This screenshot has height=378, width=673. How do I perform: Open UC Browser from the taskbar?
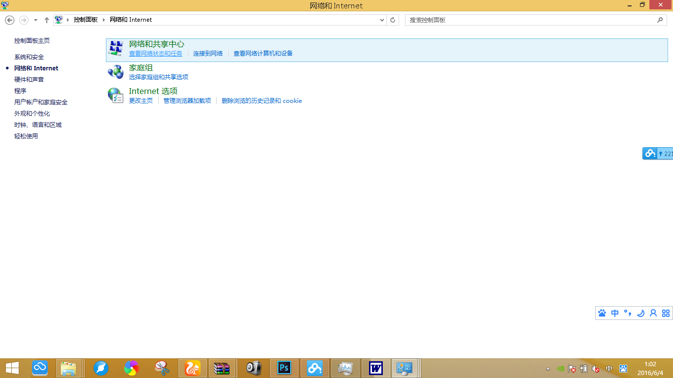pos(192,368)
